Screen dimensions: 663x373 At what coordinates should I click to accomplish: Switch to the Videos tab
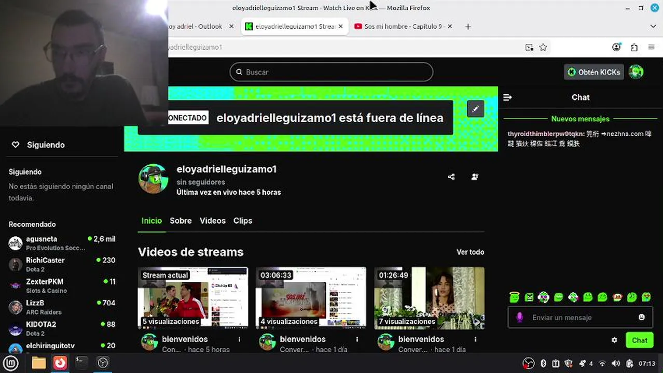pyautogui.click(x=213, y=221)
